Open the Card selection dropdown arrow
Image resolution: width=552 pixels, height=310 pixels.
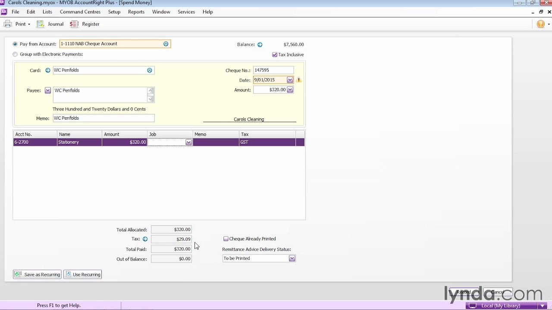point(149,70)
